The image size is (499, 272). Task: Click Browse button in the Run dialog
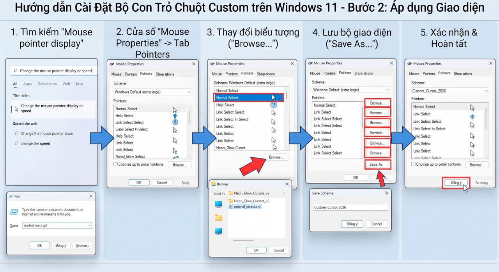82,246
